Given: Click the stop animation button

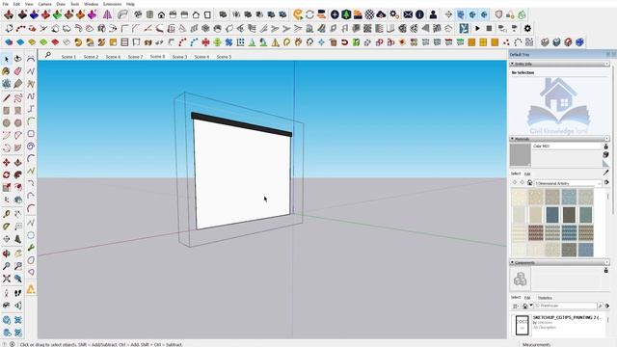Looking at the screenshot, I should pyautogui.click(x=489, y=28).
